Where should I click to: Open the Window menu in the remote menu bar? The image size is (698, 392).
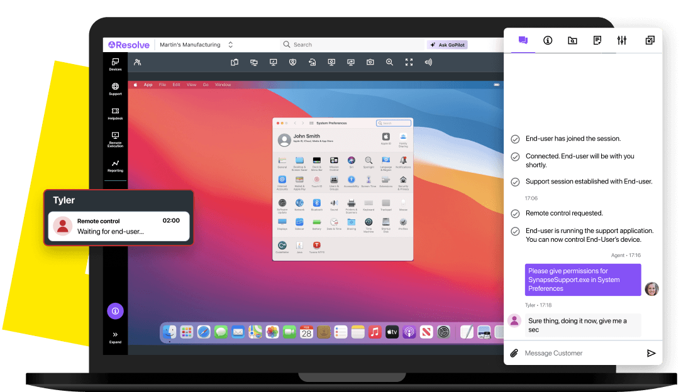pos(223,85)
